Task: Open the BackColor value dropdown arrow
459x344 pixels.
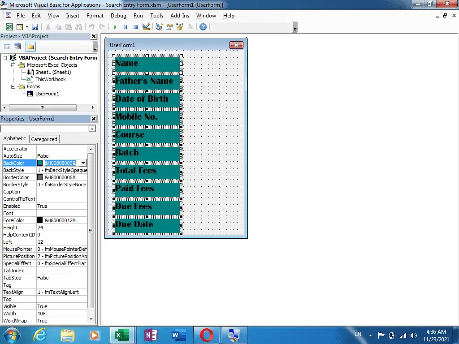Action: click(83, 163)
